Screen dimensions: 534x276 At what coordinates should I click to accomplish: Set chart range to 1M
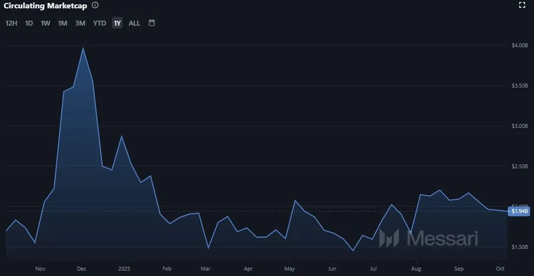(63, 23)
